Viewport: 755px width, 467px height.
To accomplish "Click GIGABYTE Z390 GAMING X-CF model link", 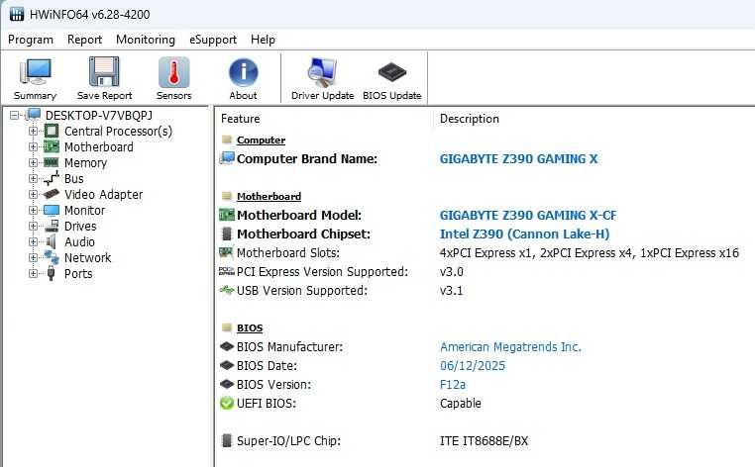I will pyautogui.click(x=528, y=215).
